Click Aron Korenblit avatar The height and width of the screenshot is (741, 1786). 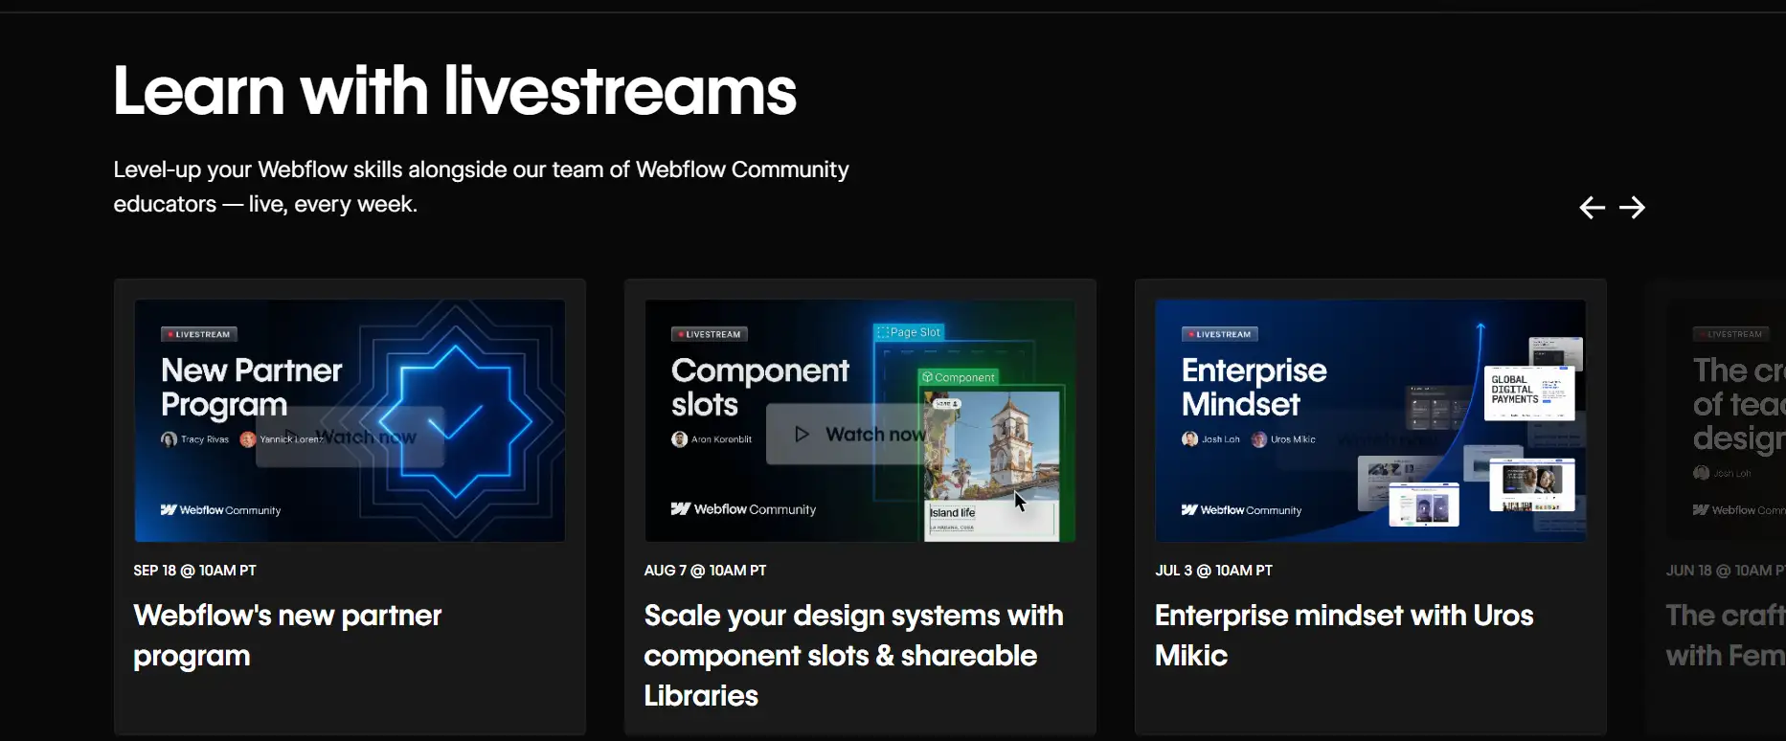click(680, 439)
